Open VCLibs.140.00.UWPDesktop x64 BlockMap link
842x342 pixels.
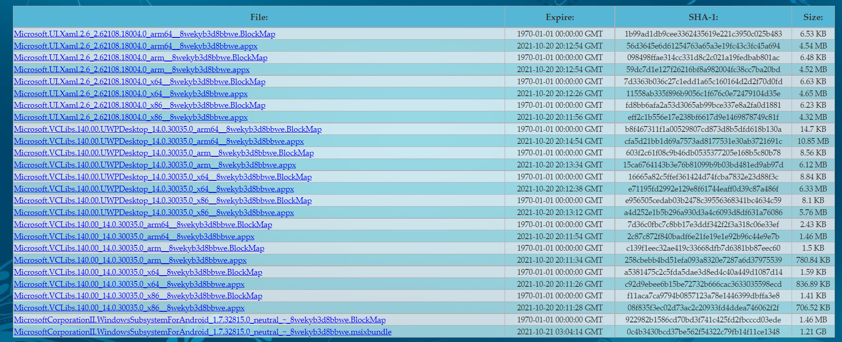[163, 177]
